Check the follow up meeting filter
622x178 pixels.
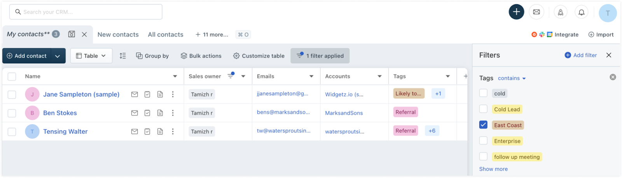(x=483, y=157)
